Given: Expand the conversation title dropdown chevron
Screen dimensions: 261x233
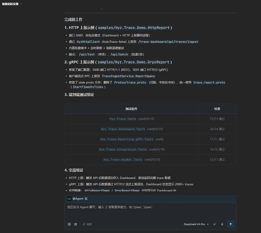Looking at the screenshot, I should pos(21,4).
